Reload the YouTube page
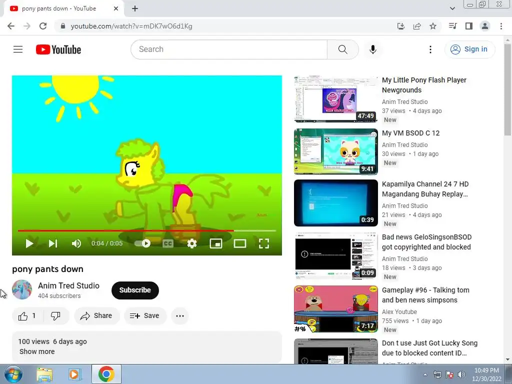The width and height of the screenshot is (512, 384). (43, 26)
